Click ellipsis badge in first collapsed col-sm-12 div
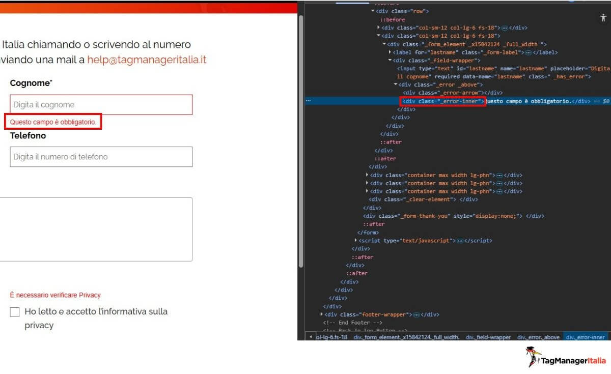Screen dimensions: 611x374 pos(505,28)
